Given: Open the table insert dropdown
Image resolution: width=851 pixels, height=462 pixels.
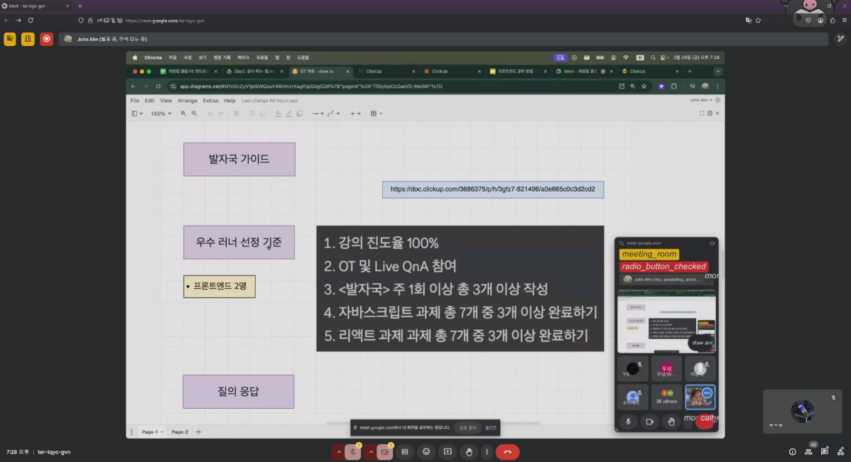Looking at the screenshot, I should tap(376, 114).
